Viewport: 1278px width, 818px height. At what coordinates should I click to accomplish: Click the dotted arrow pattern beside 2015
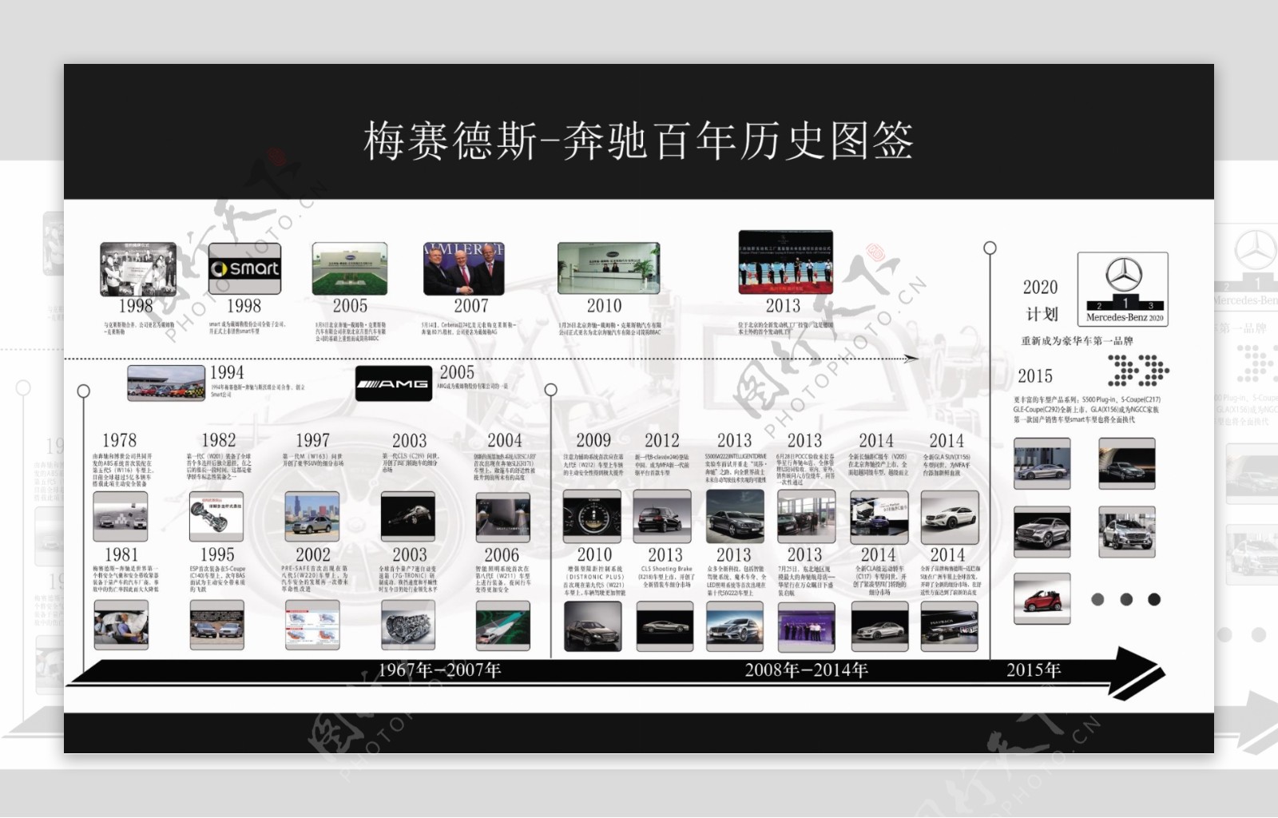[1140, 371]
